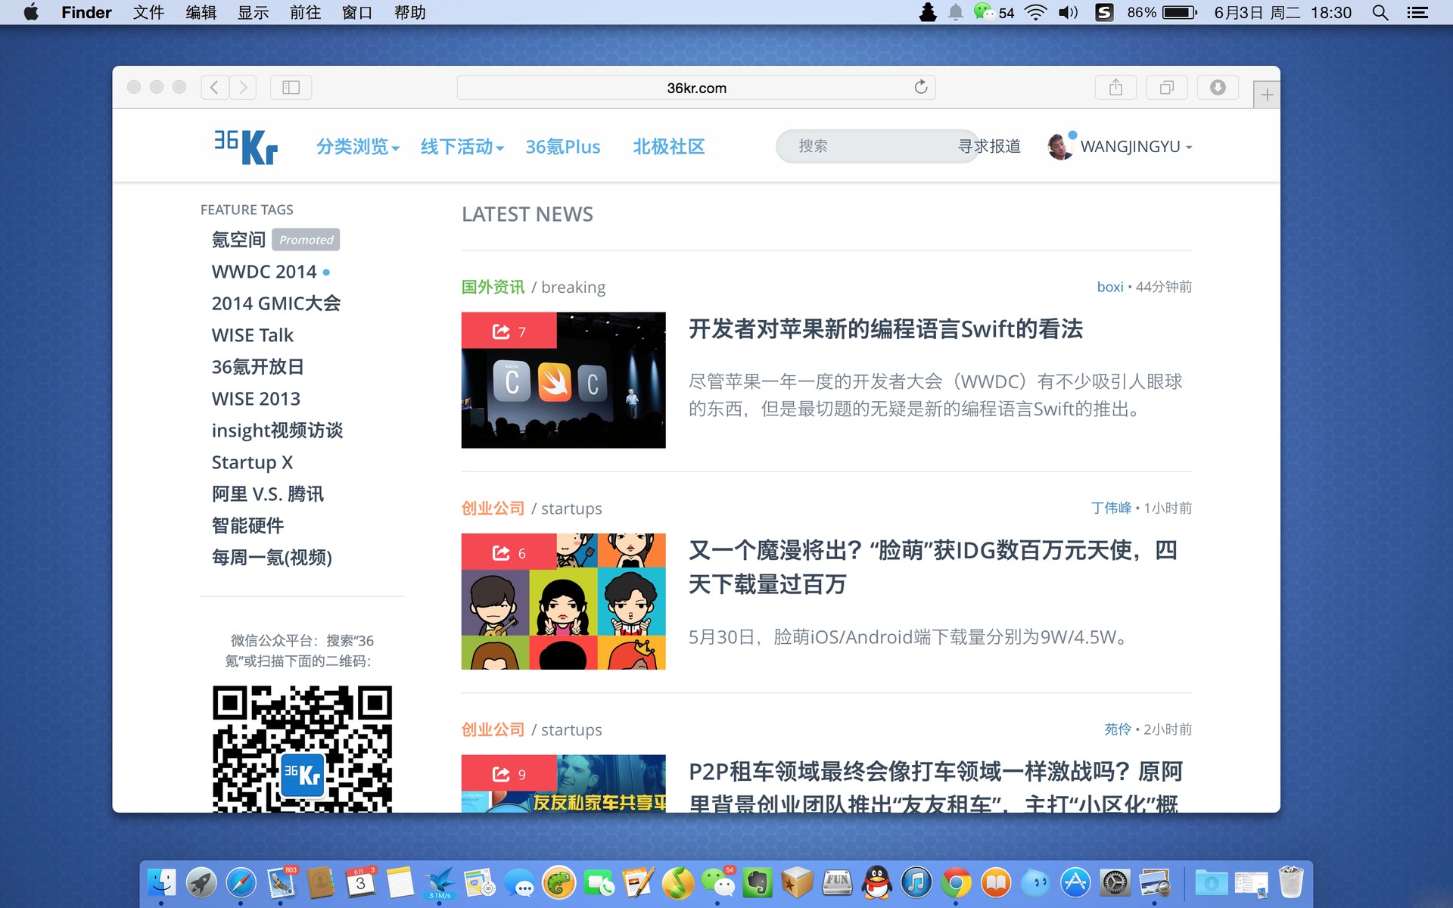Open the 帮助 menu

tap(409, 12)
